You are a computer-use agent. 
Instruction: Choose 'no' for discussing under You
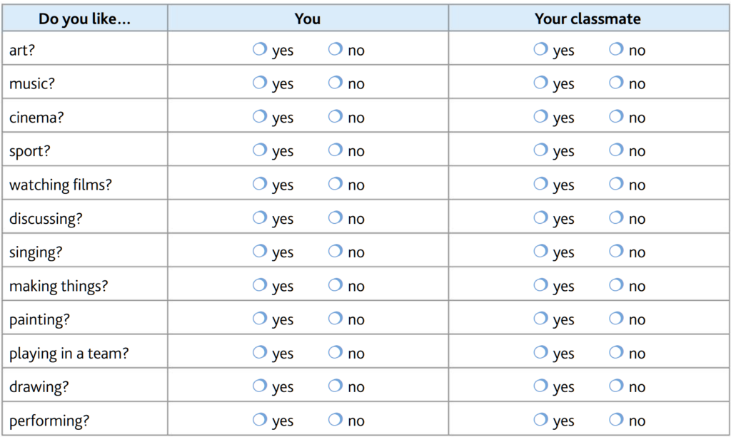click(336, 217)
